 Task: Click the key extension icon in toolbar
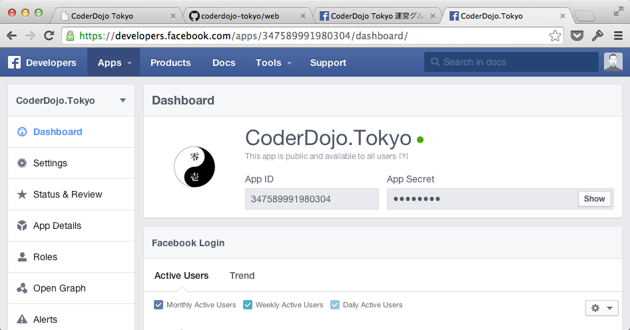(x=597, y=36)
